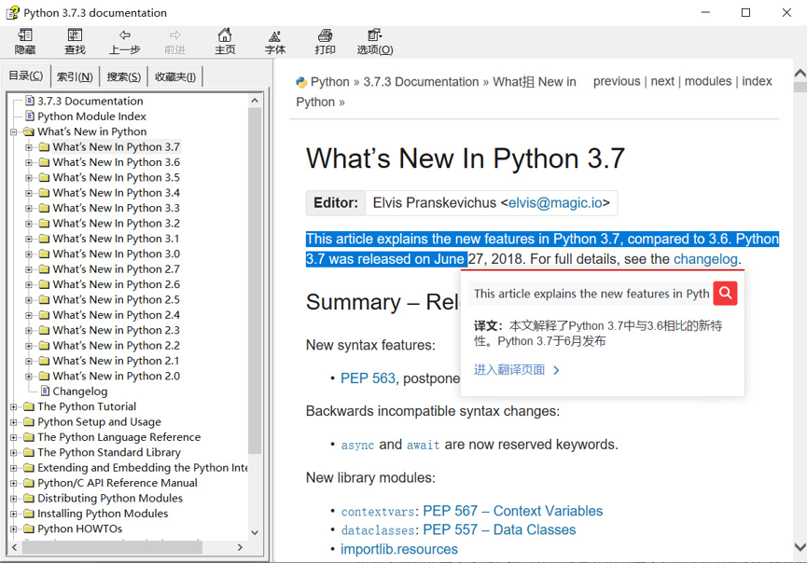Select Python/C API Reference Manual tree item
Image resolution: width=807 pixels, height=563 pixels.
point(118,483)
